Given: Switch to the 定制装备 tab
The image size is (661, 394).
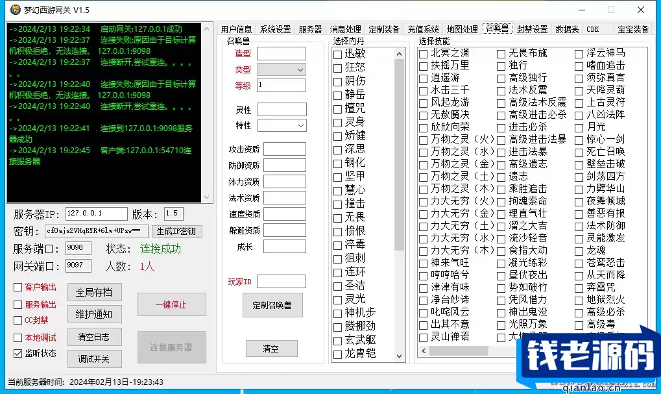Looking at the screenshot, I should click(384, 29).
